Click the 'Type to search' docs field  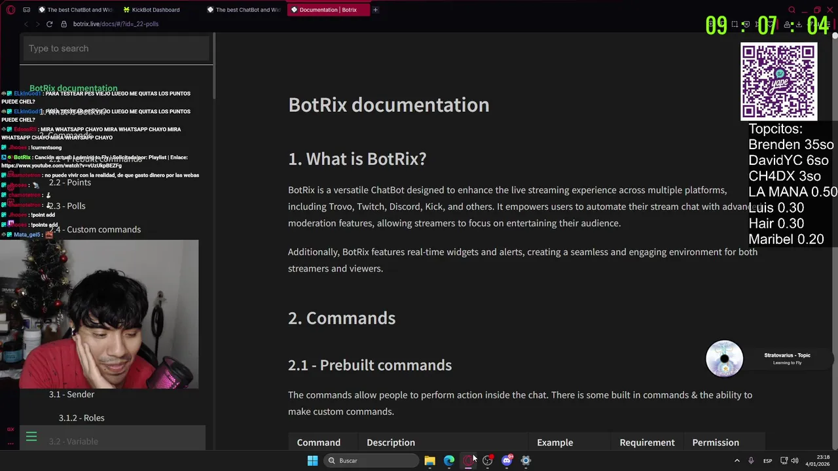(117, 48)
